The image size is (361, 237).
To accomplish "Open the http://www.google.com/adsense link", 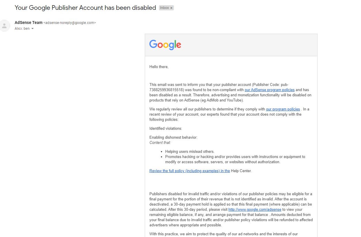I will click(x=255, y=210).
